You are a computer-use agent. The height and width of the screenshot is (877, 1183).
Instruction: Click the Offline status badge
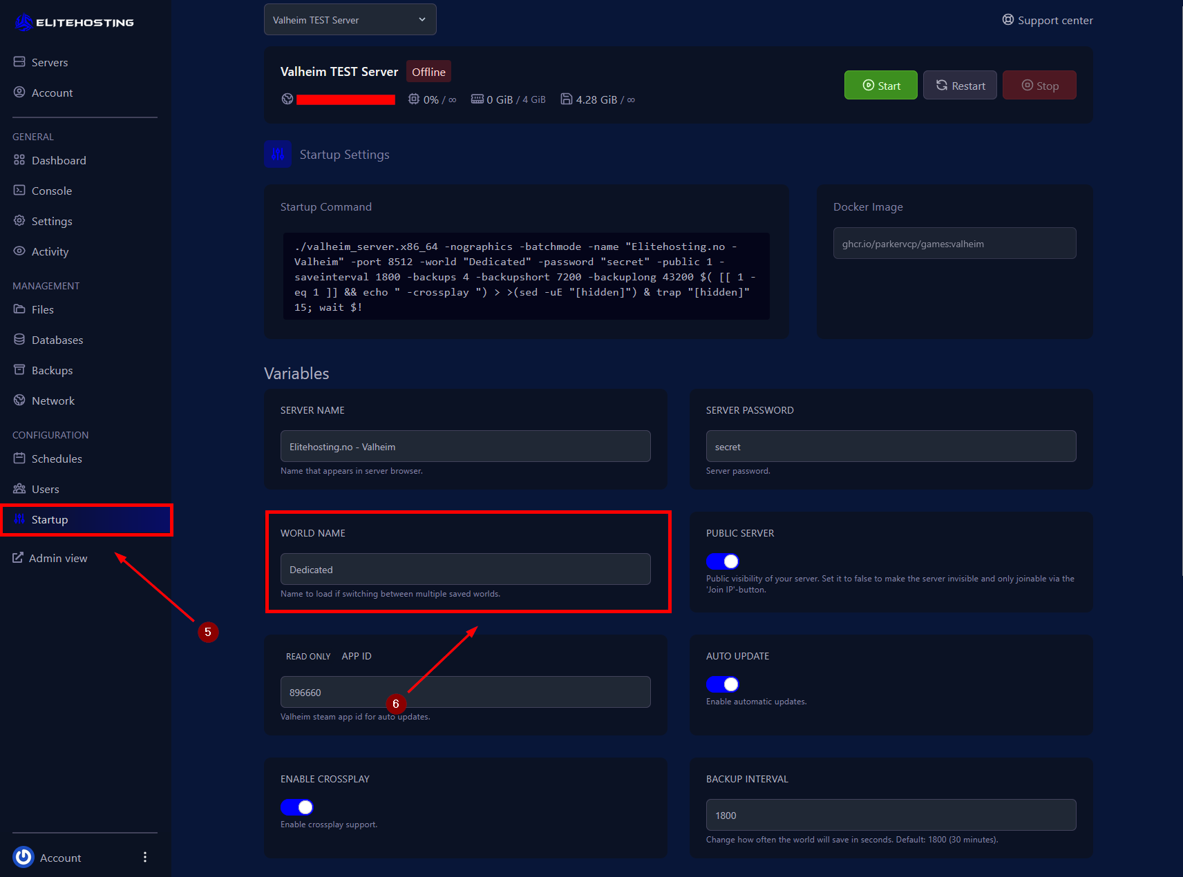click(428, 72)
